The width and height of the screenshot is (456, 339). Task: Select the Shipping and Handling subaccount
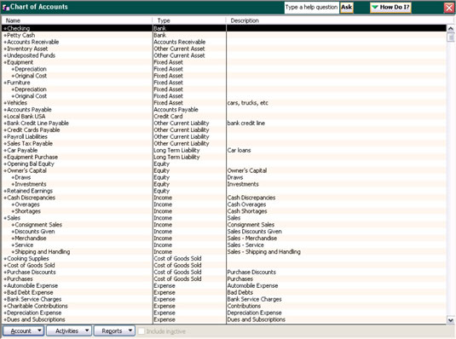click(43, 252)
